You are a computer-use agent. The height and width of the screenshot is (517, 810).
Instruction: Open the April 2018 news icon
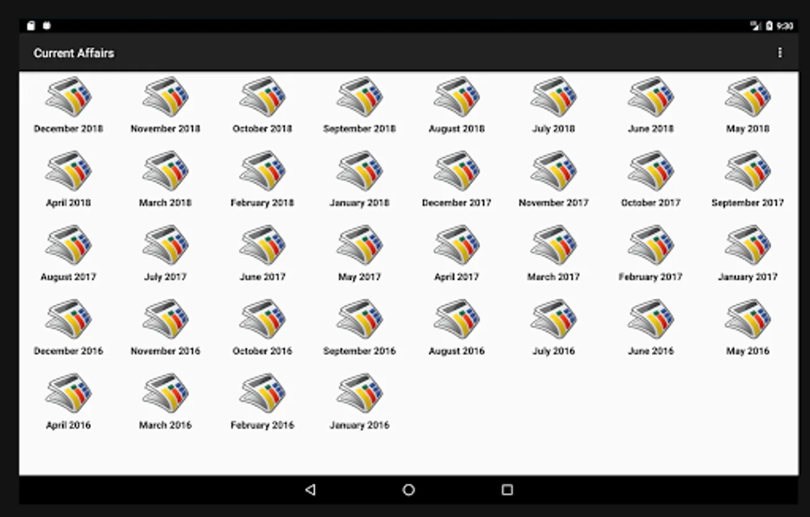[68, 171]
